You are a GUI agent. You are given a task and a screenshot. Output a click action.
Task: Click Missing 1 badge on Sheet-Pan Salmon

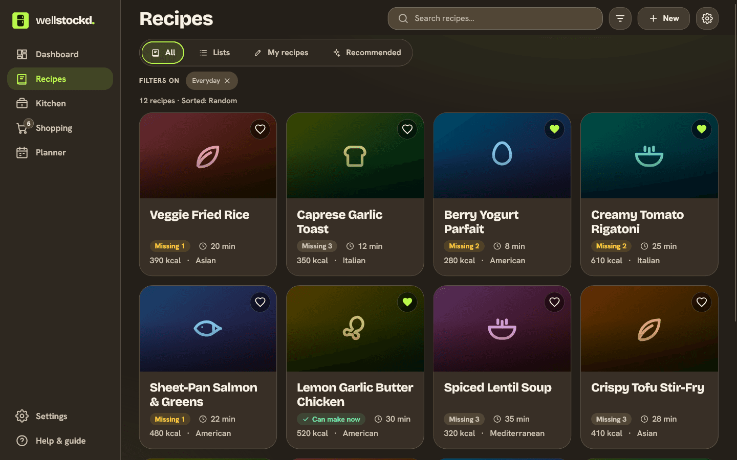pos(170,419)
